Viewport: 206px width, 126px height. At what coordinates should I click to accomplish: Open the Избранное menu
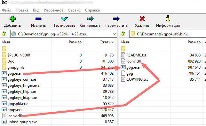tap(54, 10)
